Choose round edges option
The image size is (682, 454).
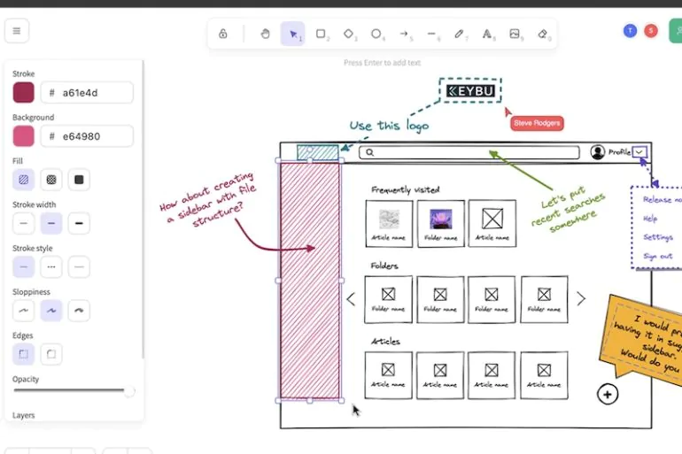(51, 354)
